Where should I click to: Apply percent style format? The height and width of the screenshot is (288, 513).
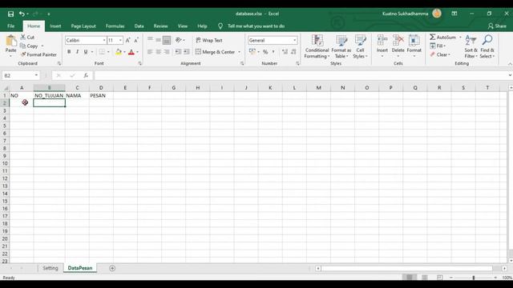coord(265,51)
